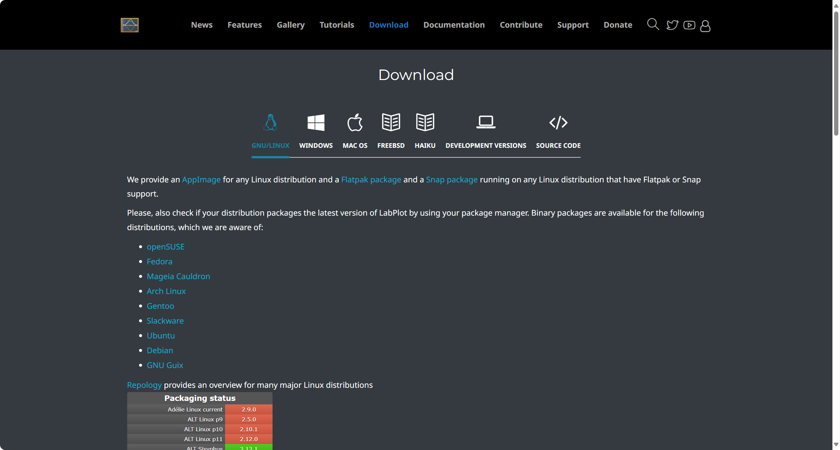This screenshot has width=840, height=450.
Task: Follow the AppImage link
Action: [x=201, y=180]
